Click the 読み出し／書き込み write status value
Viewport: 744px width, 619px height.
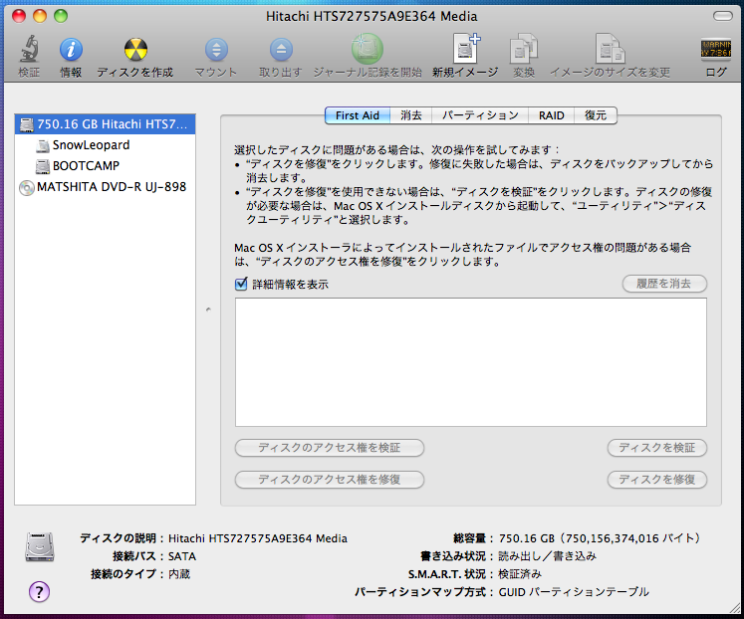548,556
